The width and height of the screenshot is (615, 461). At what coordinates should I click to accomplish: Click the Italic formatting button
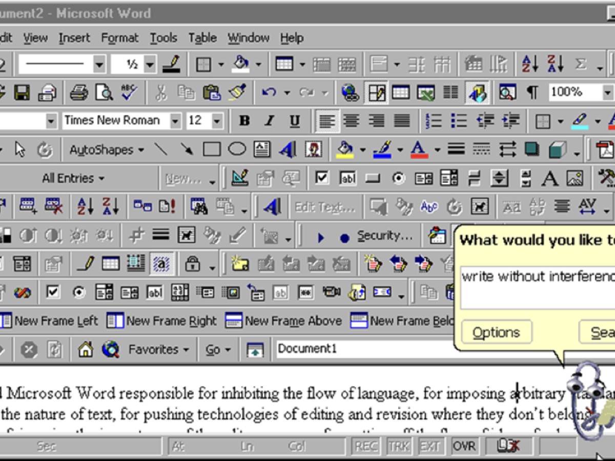(x=270, y=121)
